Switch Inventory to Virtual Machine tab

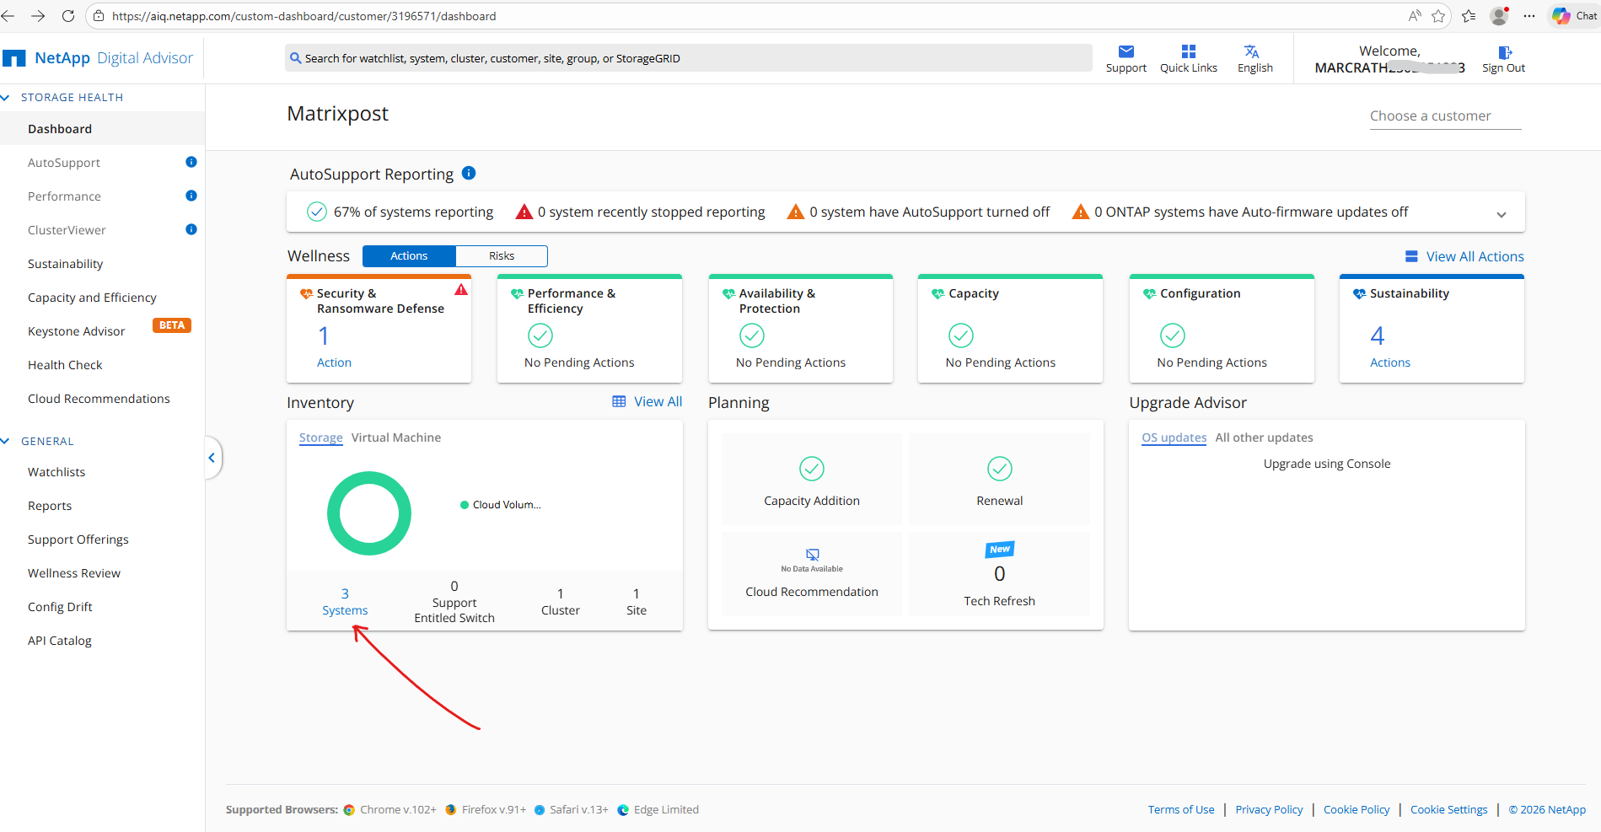click(x=395, y=437)
